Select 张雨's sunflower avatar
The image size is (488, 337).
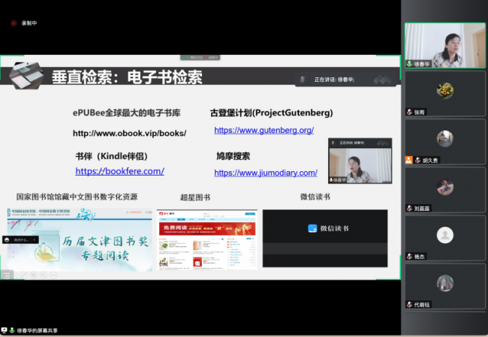coord(444,91)
